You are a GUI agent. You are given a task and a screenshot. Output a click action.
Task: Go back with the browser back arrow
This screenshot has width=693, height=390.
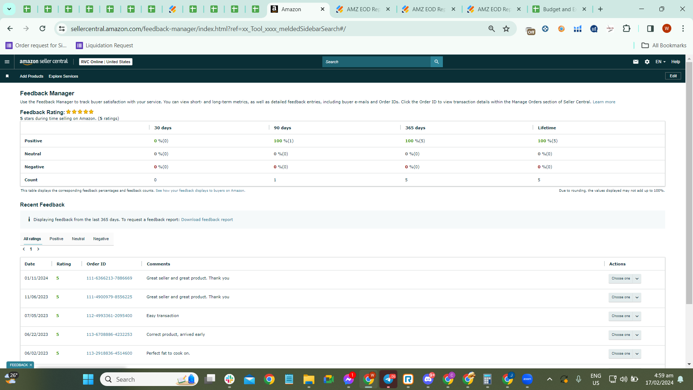coord(10,29)
